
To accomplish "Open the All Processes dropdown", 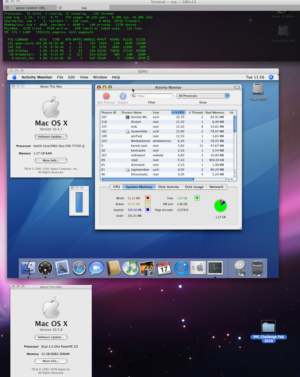I will pyautogui.click(x=203, y=96).
